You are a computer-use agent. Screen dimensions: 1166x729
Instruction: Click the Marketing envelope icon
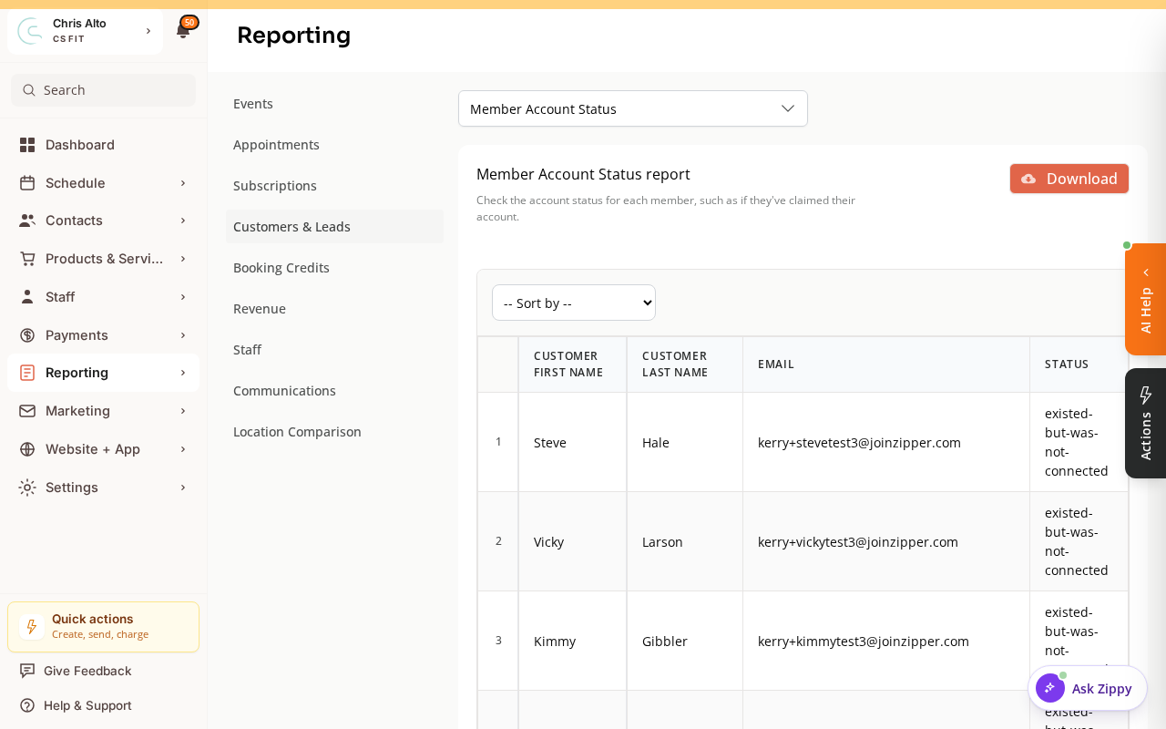tap(27, 411)
